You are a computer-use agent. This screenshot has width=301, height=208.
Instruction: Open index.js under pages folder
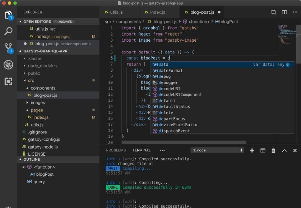click(58, 117)
